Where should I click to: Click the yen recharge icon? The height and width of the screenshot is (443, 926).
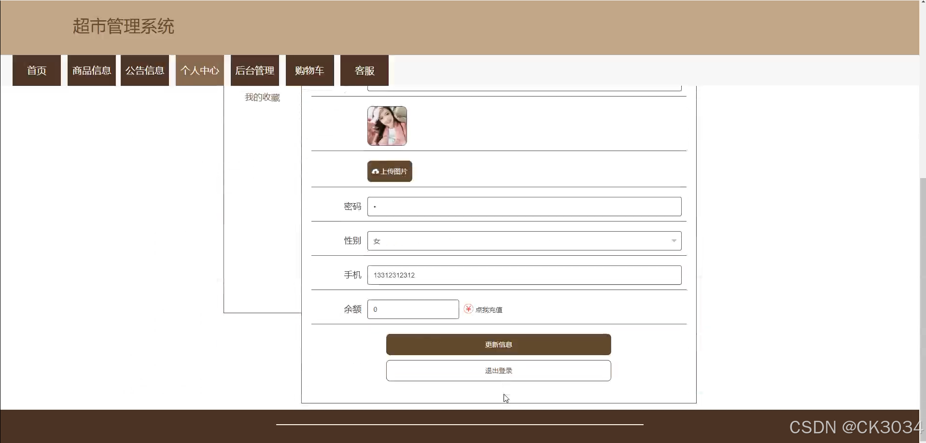click(x=468, y=309)
